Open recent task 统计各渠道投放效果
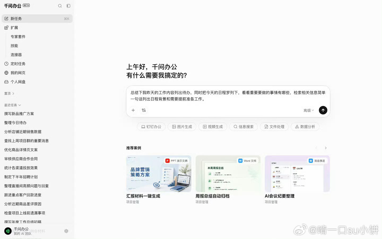 [x=21, y=168]
